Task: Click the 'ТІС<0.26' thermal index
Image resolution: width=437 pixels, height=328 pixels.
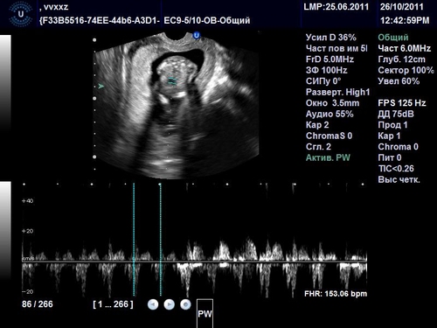Action: tap(396, 169)
